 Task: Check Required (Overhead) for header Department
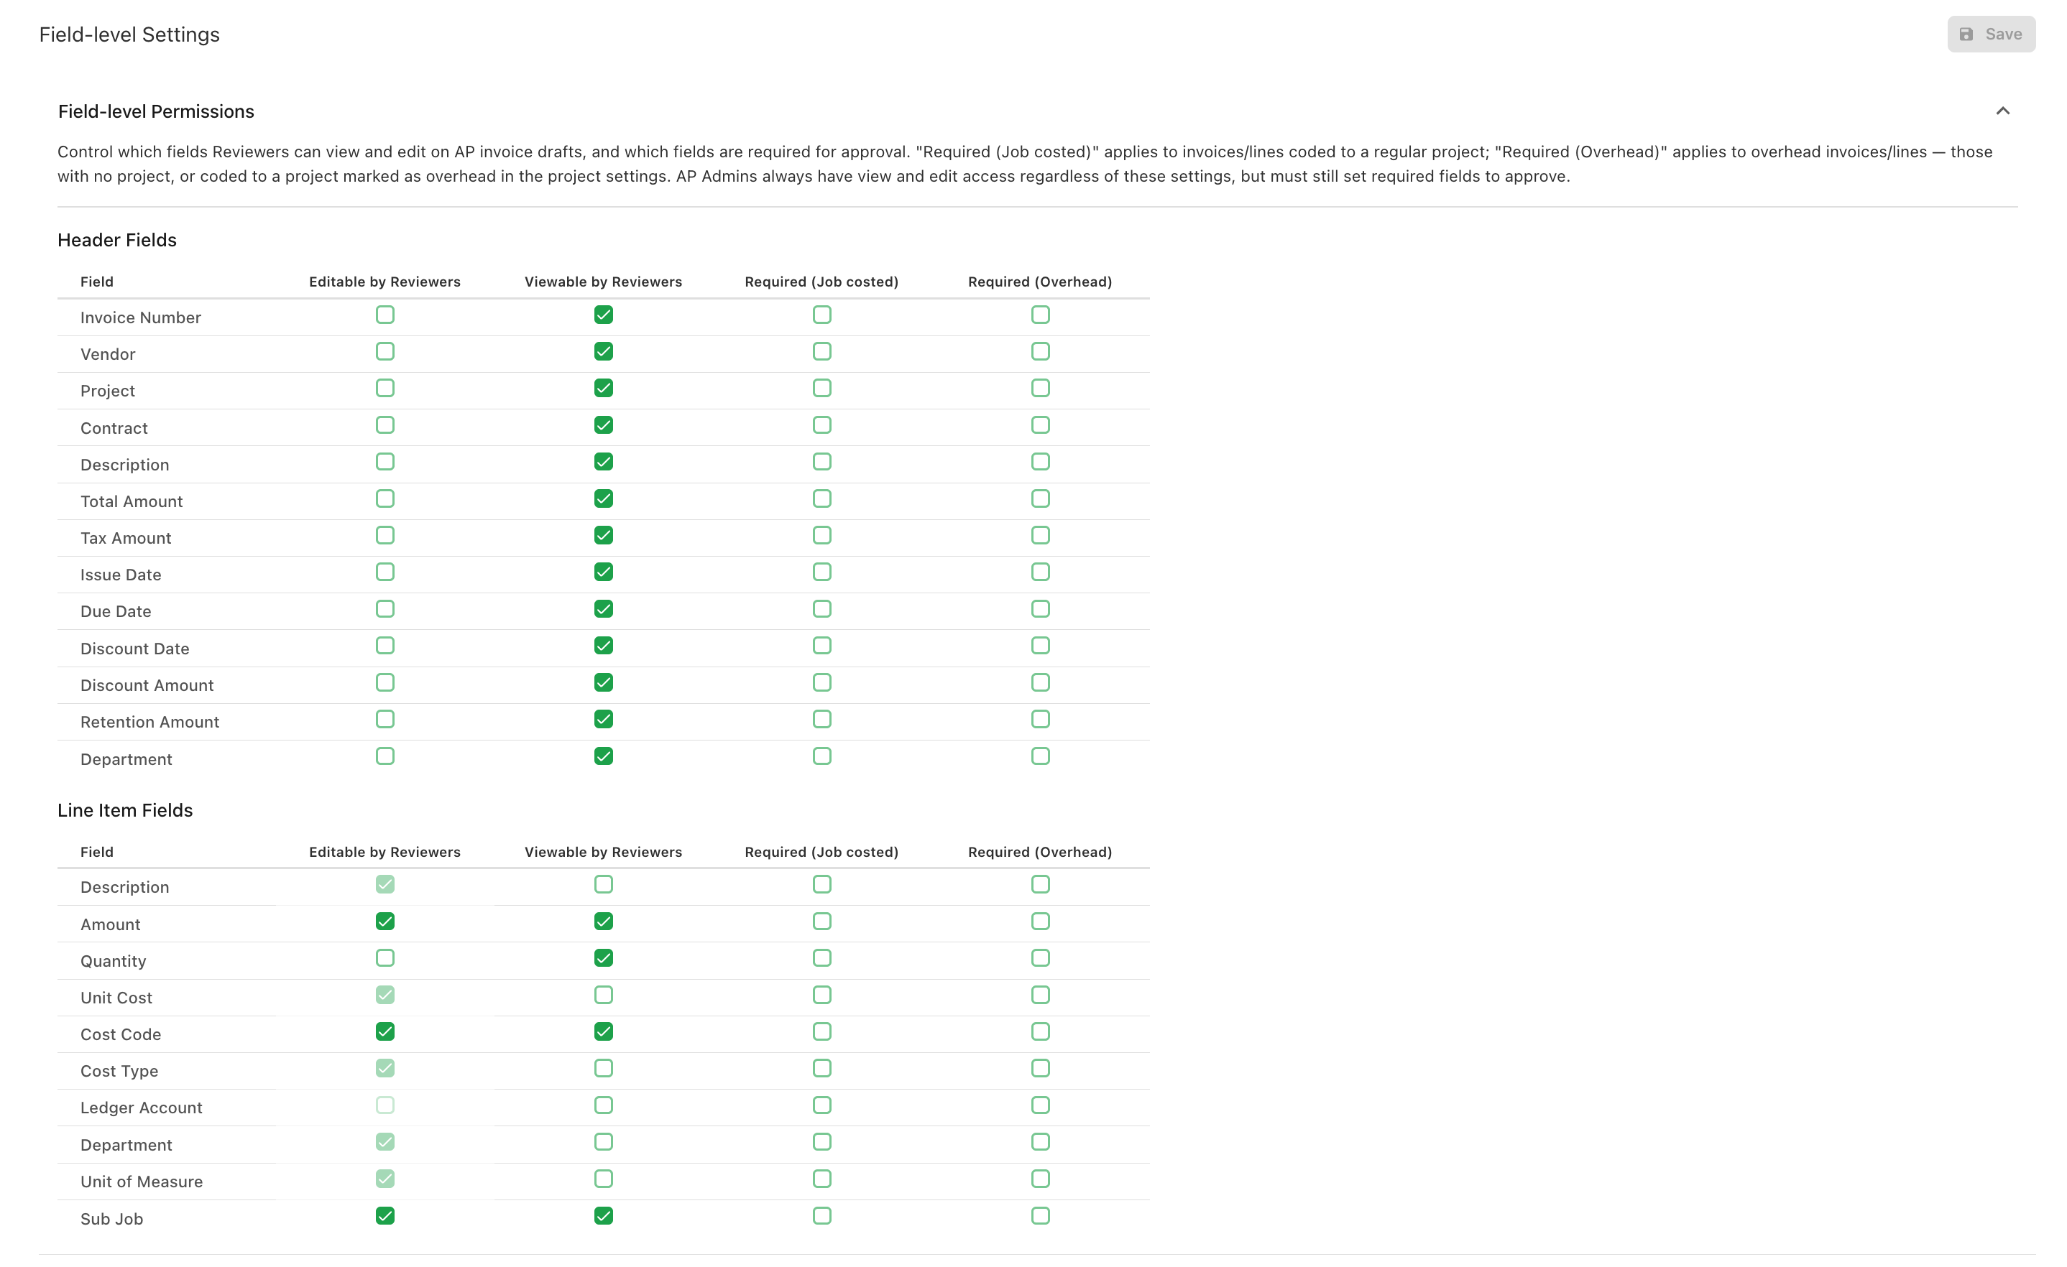click(x=1040, y=756)
